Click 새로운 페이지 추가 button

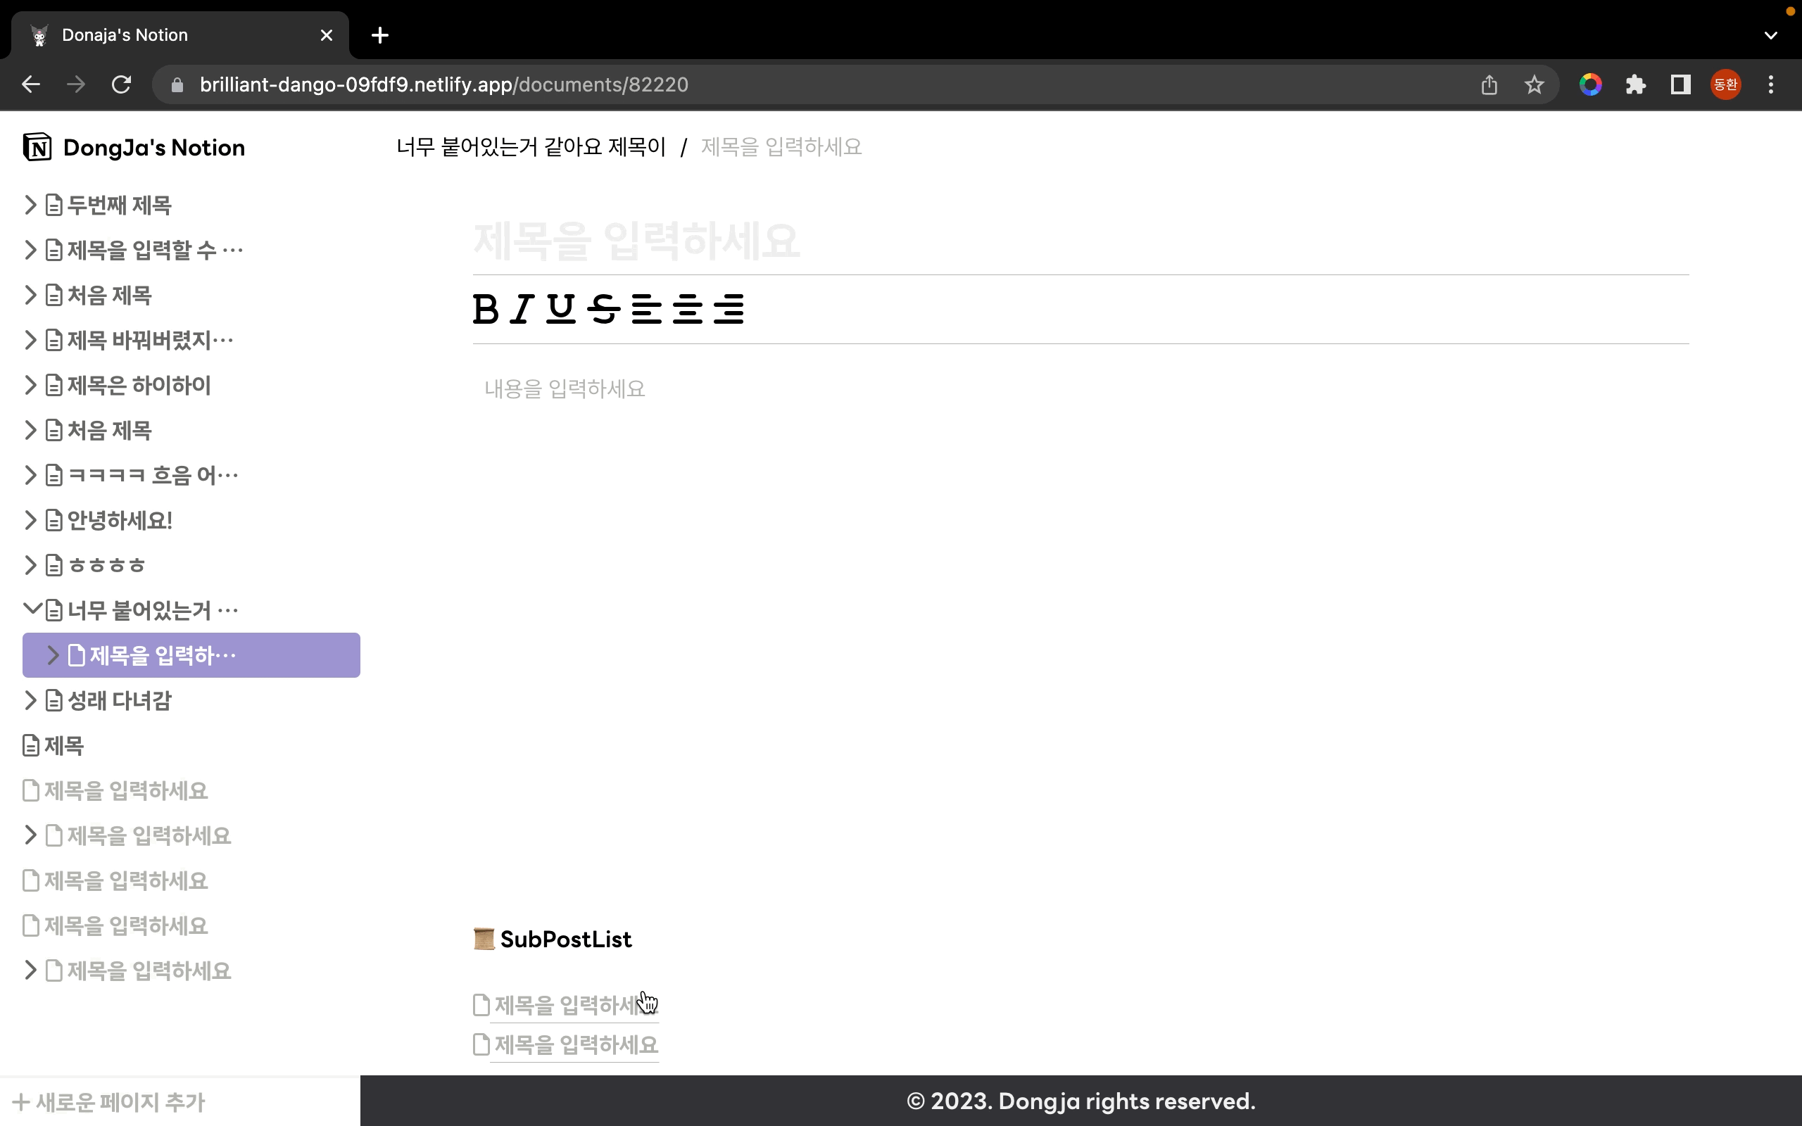110,1101
